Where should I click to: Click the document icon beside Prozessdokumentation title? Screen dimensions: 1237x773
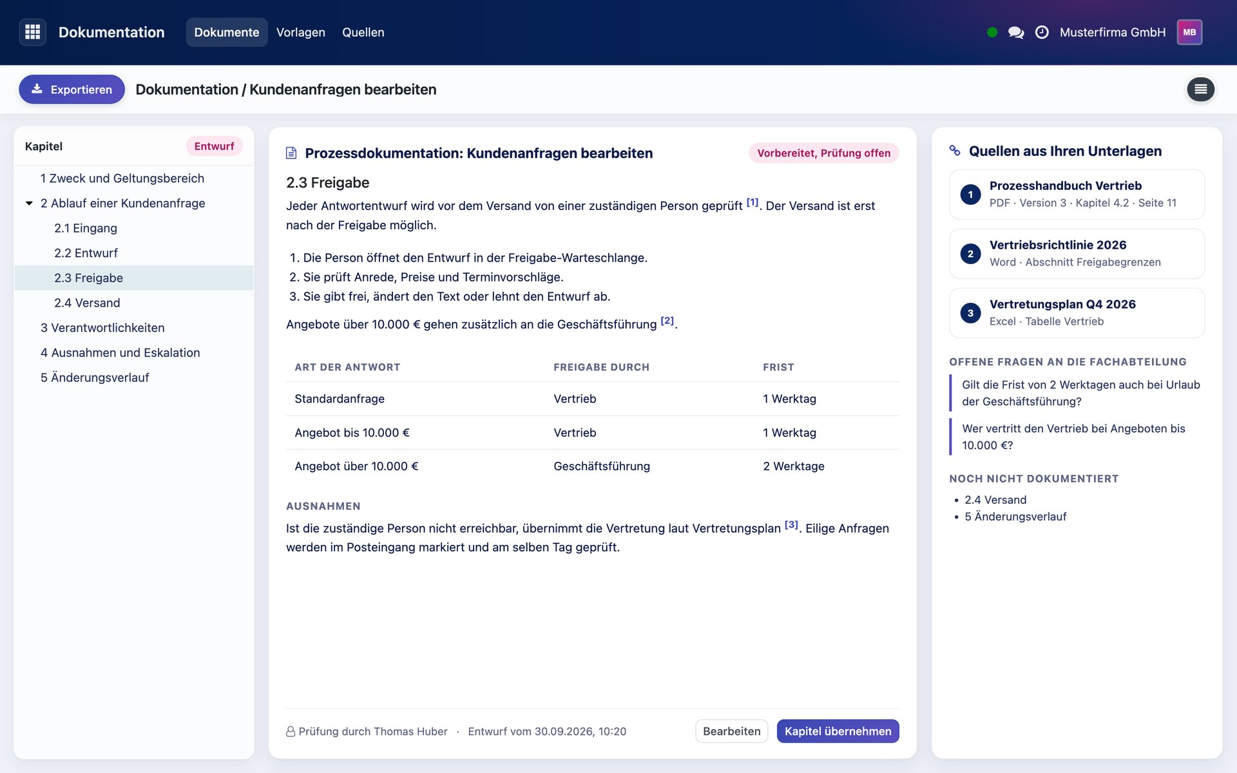(291, 153)
